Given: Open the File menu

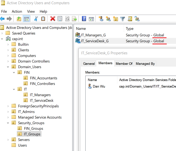Looking at the screenshot, I should 4,11.
